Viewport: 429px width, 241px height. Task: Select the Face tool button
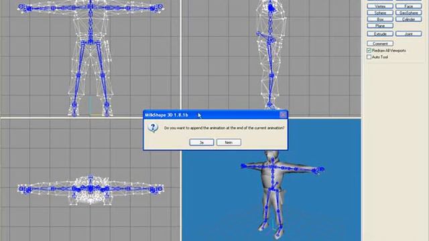coord(408,6)
